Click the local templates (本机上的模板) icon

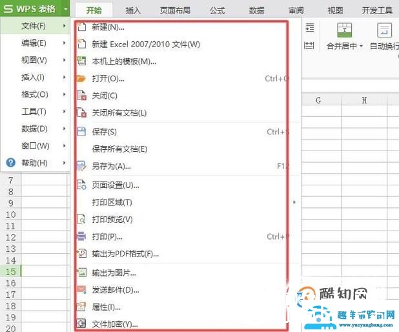81,61
